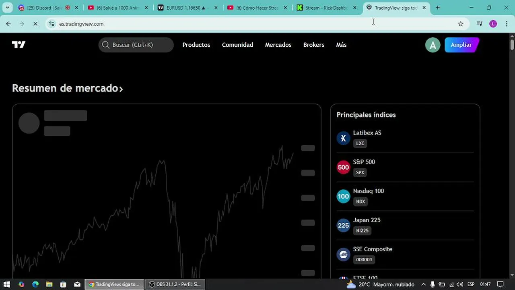Click the search magnifier icon
The image size is (515, 290).
tap(106, 45)
